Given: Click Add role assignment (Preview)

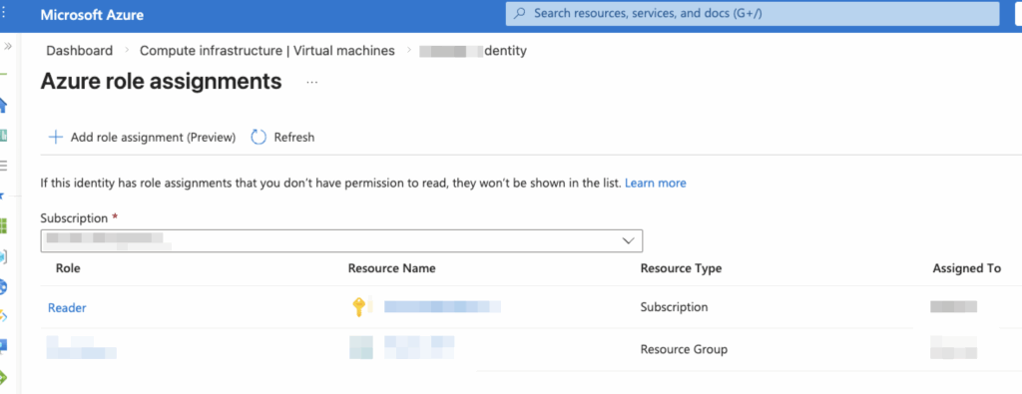Looking at the screenshot, I should [142, 138].
